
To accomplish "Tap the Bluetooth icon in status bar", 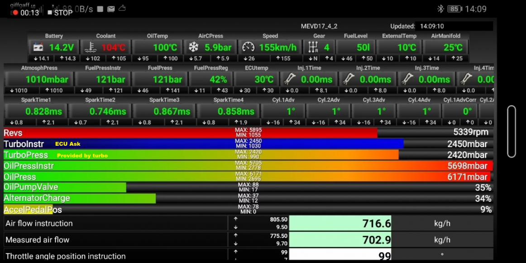I will (x=440, y=9).
